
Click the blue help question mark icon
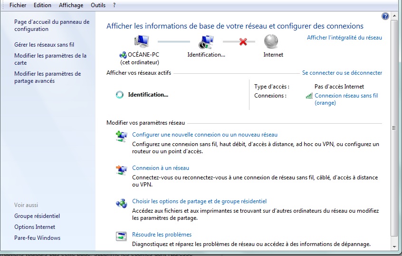pyautogui.click(x=385, y=16)
